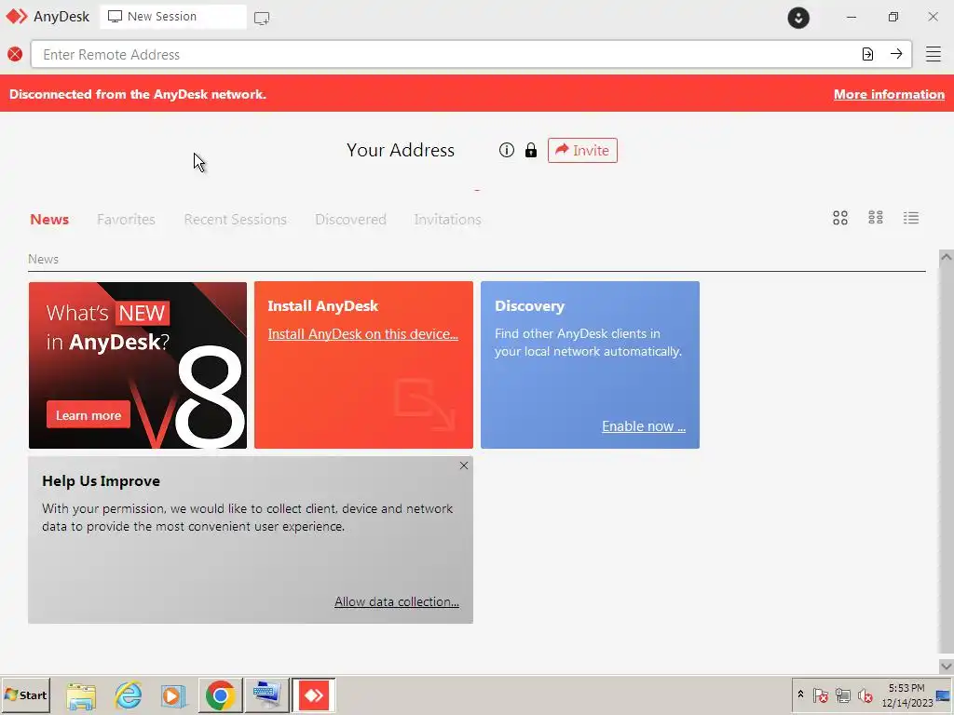Switch to large tiles view
Image resolution: width=954 pixels, height=715 pixels.
click(x=840, y=218)
